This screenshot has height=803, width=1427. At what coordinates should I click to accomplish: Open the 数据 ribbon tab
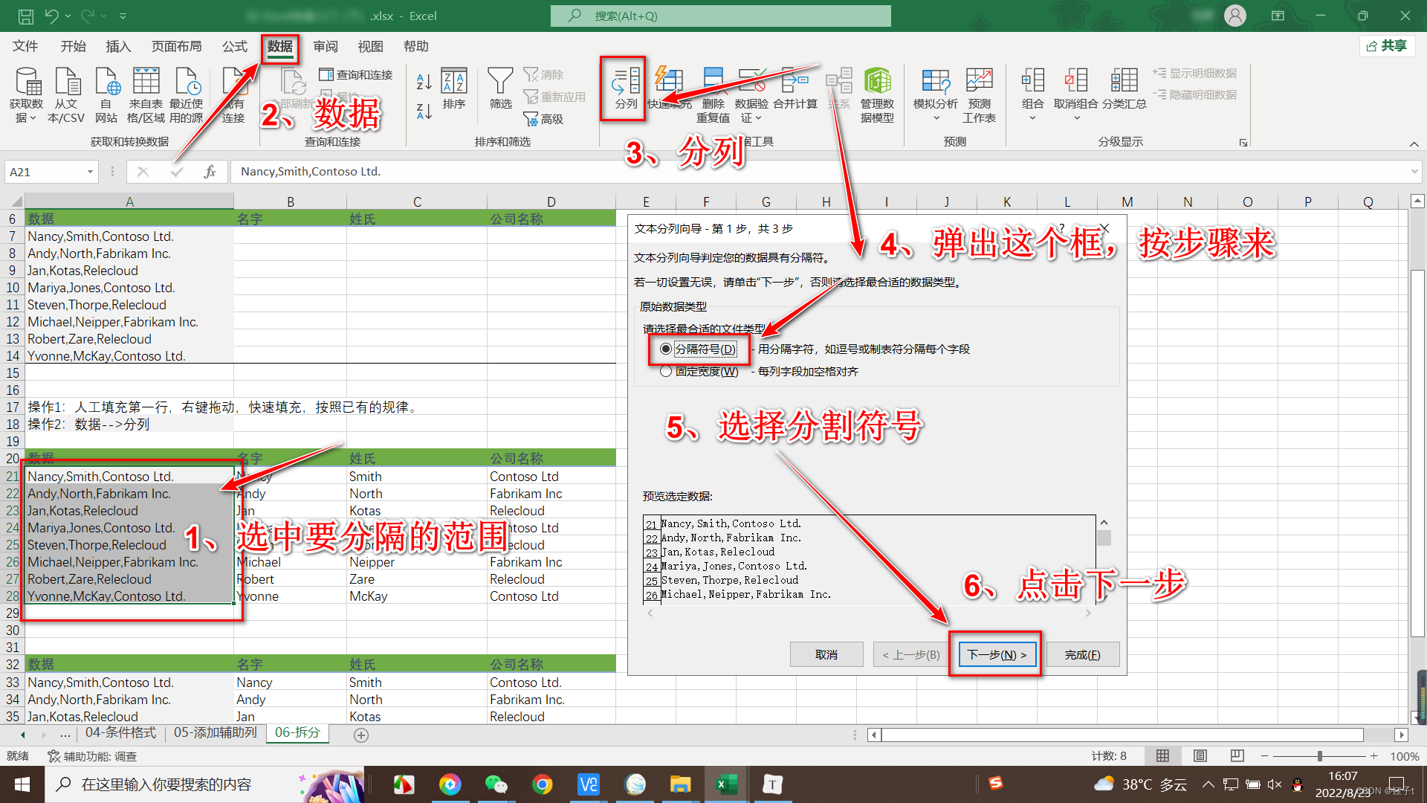tap(280, 47)
